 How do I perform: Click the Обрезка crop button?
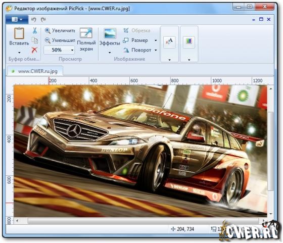point(137,30)
